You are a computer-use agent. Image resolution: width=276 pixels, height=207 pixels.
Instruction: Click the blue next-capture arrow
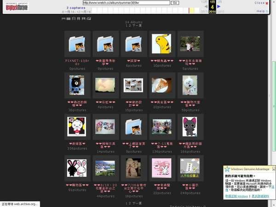click(x=218, y=6)
